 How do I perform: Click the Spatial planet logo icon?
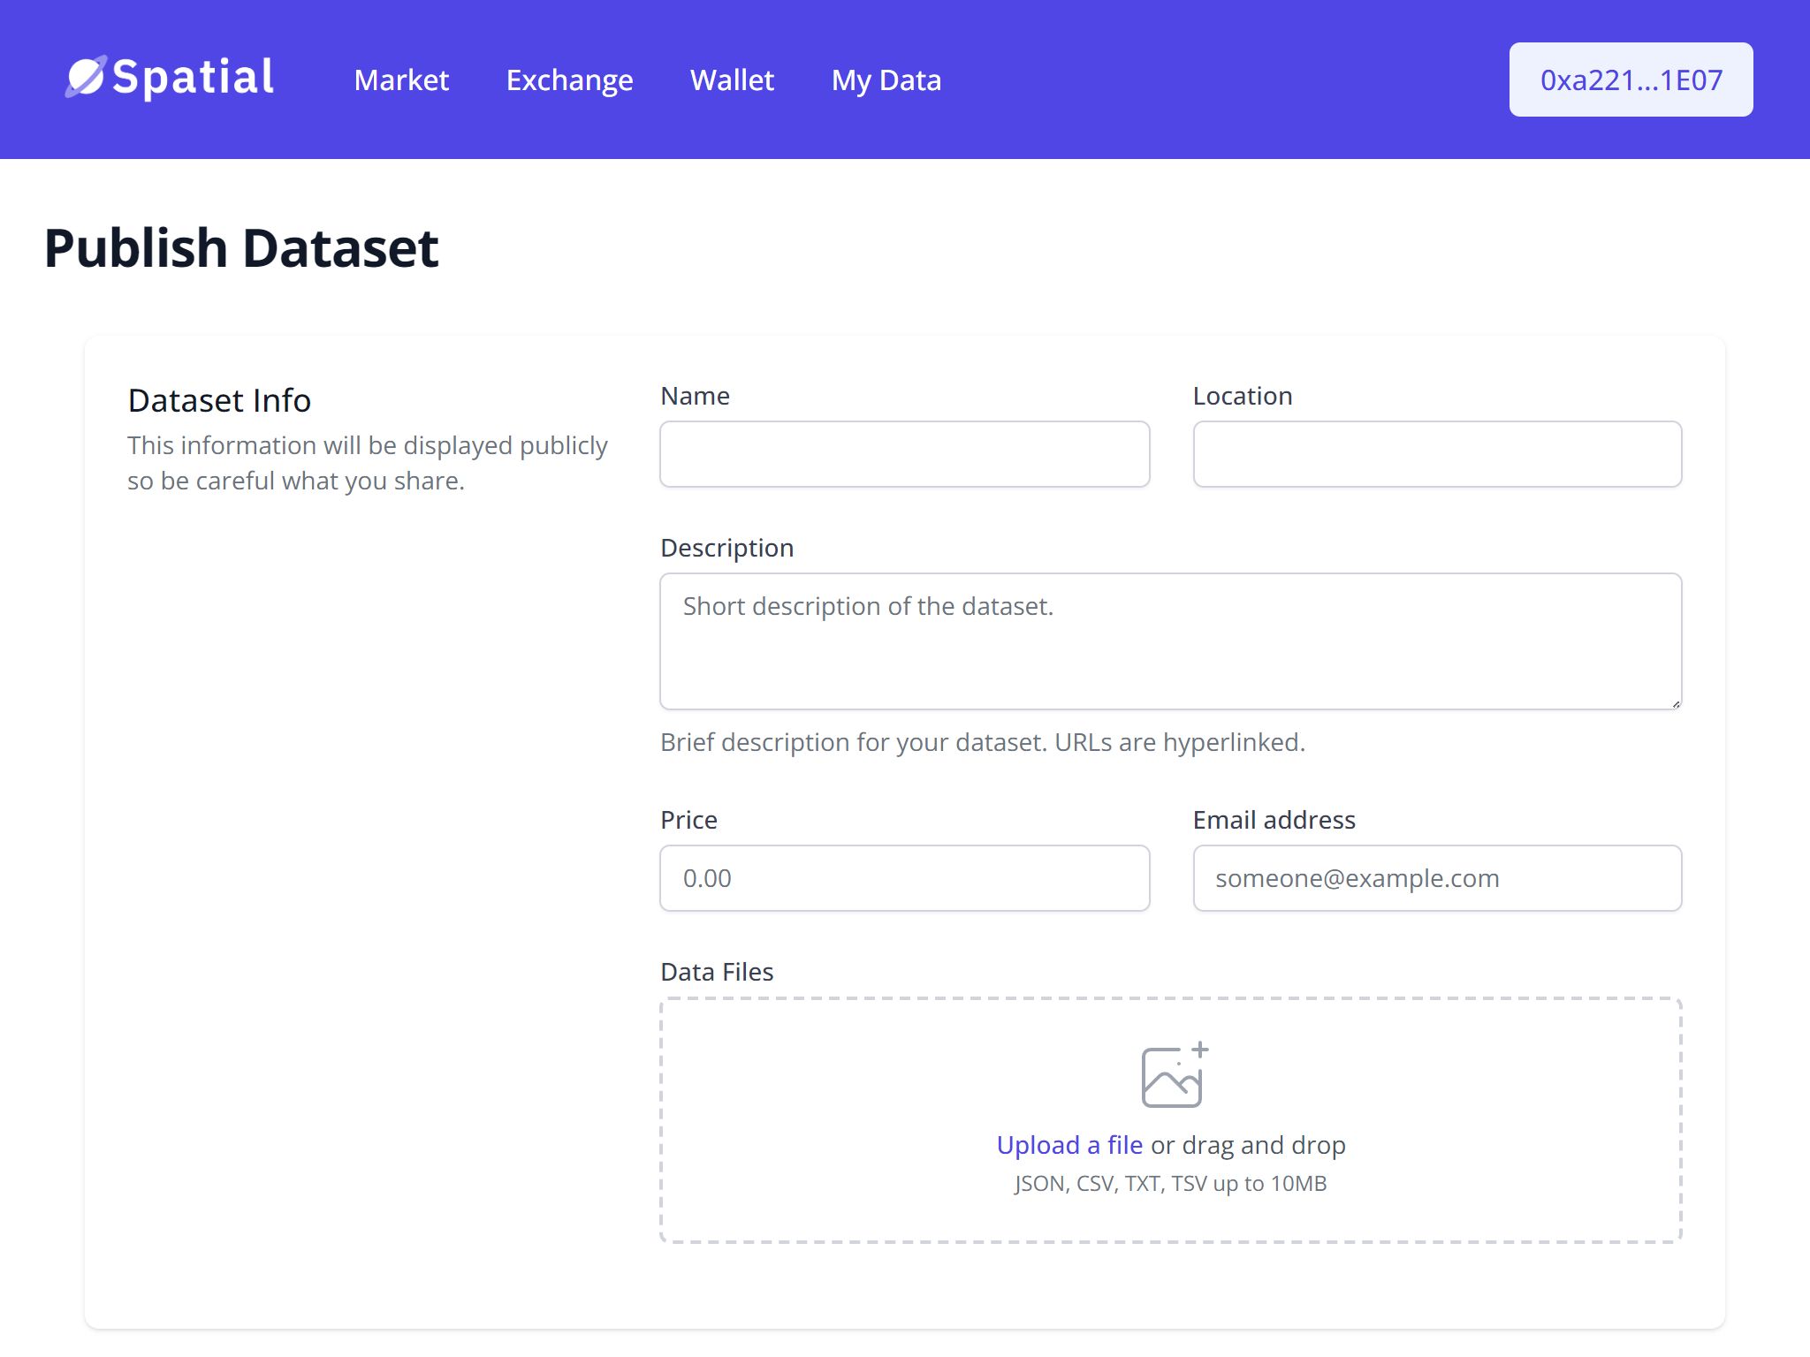(86, 77)
